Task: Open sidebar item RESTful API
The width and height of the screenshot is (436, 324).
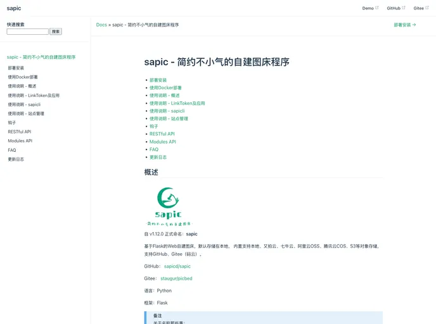Action: [20, 132]
